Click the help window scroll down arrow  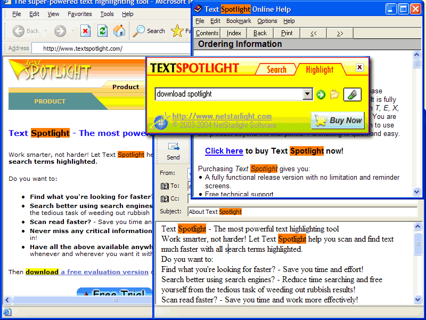click(x=416, y=191)
